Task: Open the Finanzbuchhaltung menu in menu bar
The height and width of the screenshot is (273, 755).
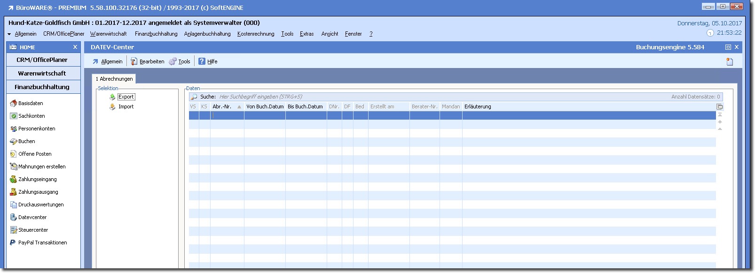Action: tap(156, 34)
